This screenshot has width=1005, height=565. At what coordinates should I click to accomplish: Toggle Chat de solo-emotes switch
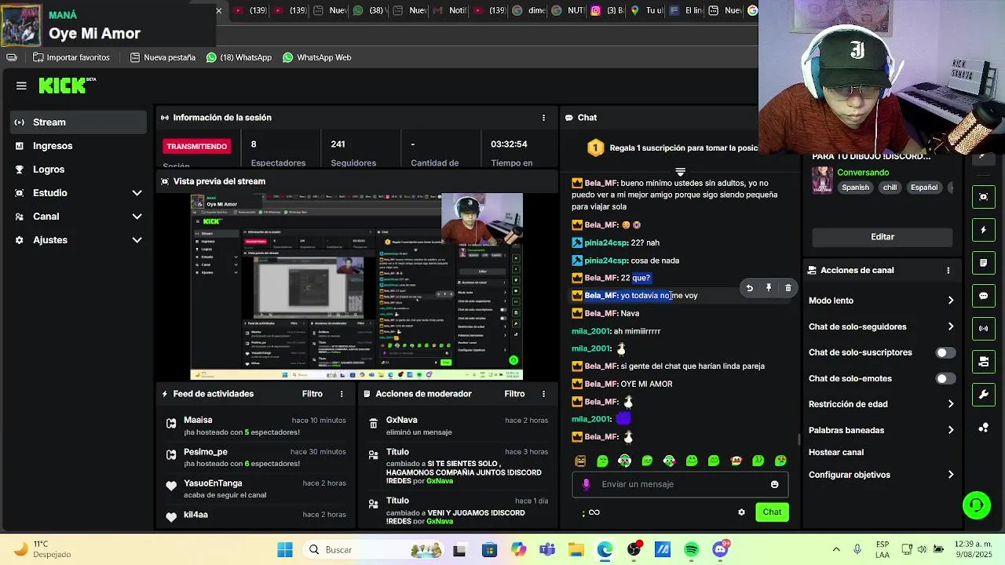click(945, 378)
